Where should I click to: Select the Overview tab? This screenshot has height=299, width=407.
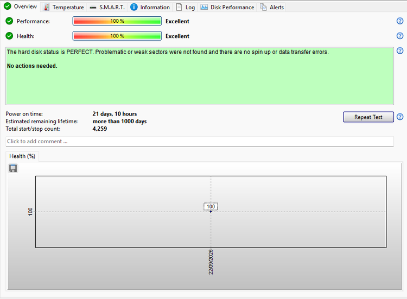pos(20,7)
